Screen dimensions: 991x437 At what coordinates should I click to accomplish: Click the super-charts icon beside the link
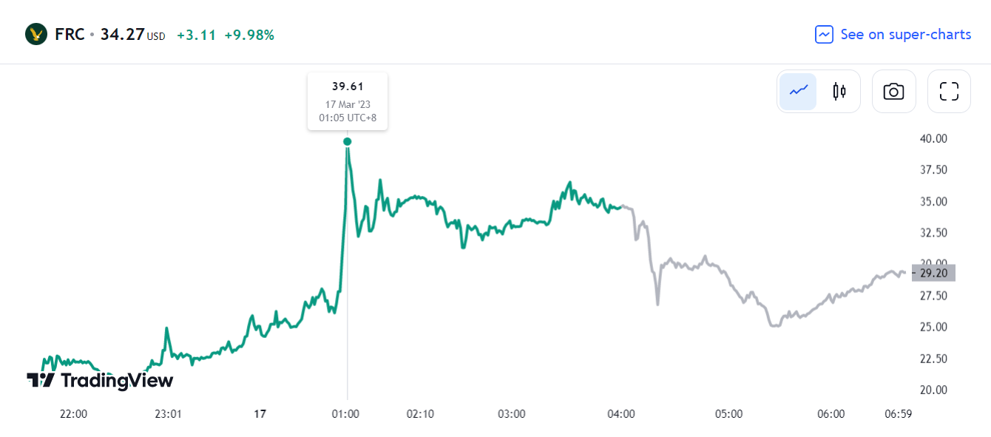(x=824, y=34)
